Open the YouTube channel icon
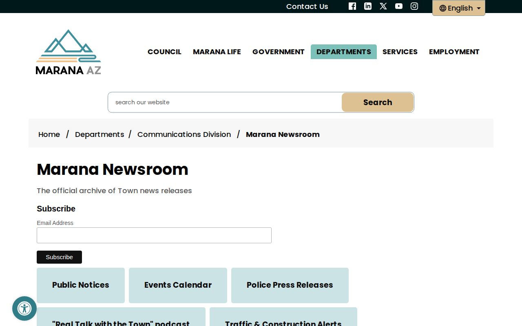 (399, 6)
